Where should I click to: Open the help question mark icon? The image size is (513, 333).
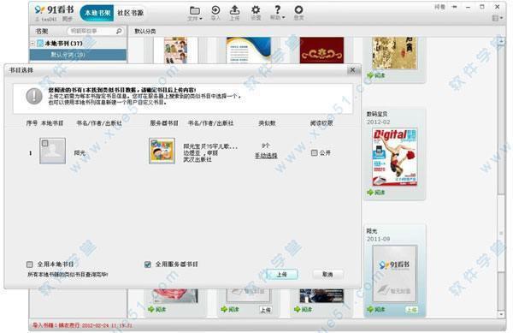click(277, 9)
